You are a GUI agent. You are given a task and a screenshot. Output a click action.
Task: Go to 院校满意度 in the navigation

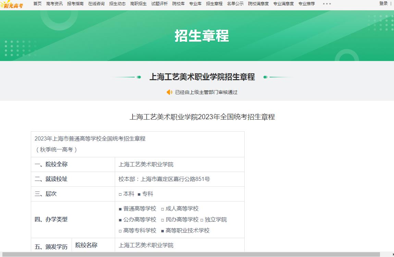[x=258, y=3]
